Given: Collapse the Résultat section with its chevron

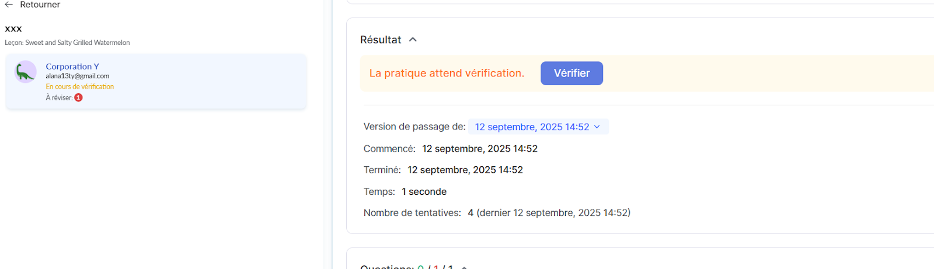Looking at the screenshot, I should [413, 40].
